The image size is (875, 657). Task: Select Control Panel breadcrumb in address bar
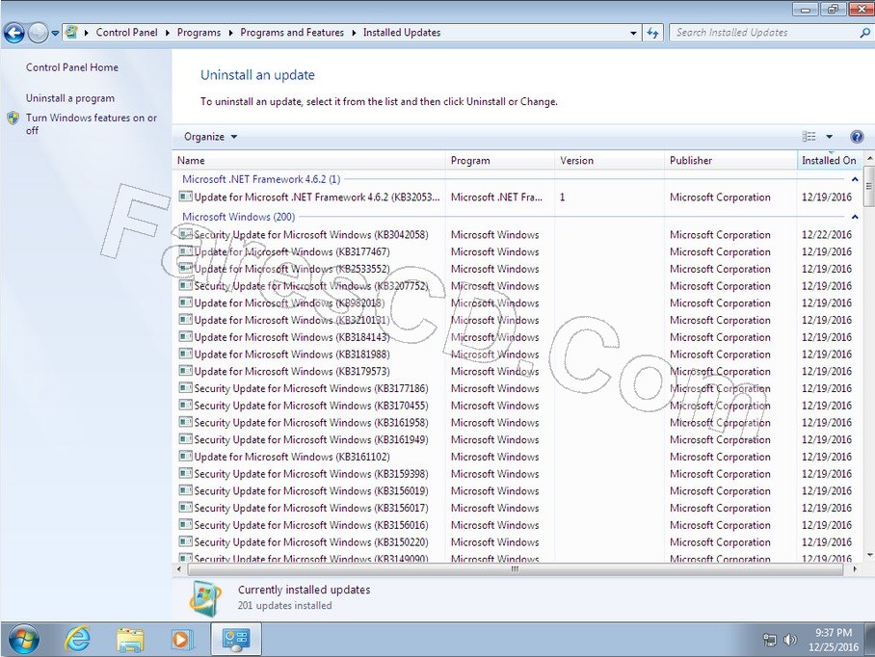tap(126, 33)
